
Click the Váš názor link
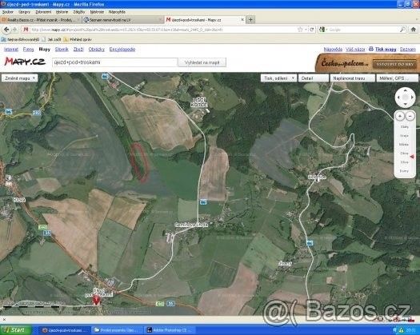click(355, 50)
